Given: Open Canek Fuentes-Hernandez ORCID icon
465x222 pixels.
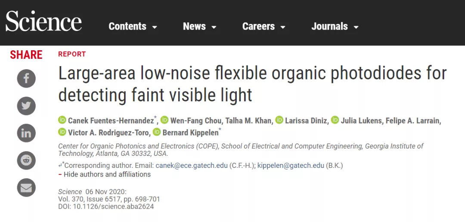Looking at the screenshot, I should coord(62,120).
